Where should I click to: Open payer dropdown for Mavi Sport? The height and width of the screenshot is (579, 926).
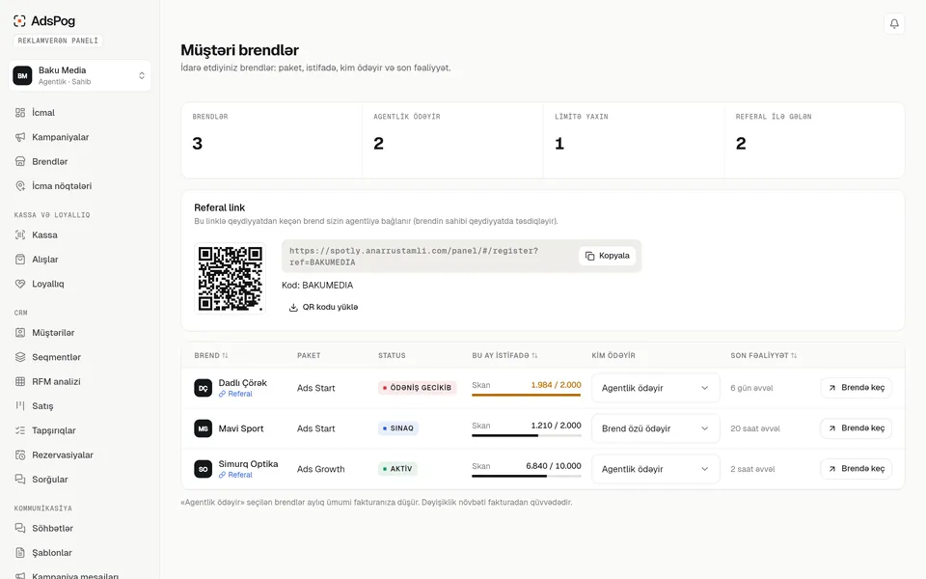pyautogui.click(x=656, y=428)
